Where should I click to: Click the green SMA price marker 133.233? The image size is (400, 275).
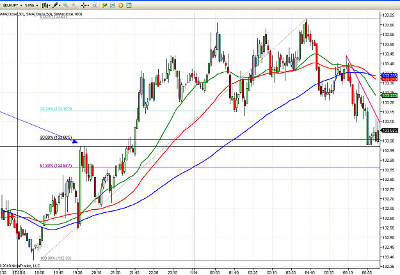tap(389, 95)
